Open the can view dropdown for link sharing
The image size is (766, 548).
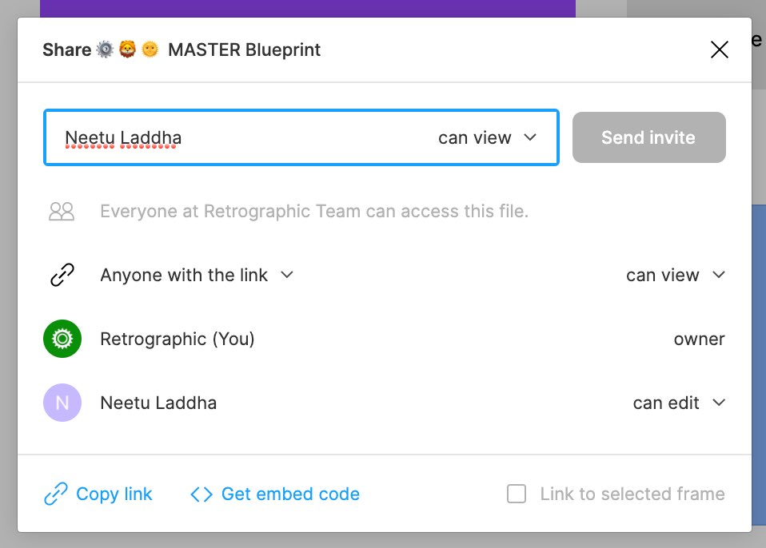click(676, 274)
